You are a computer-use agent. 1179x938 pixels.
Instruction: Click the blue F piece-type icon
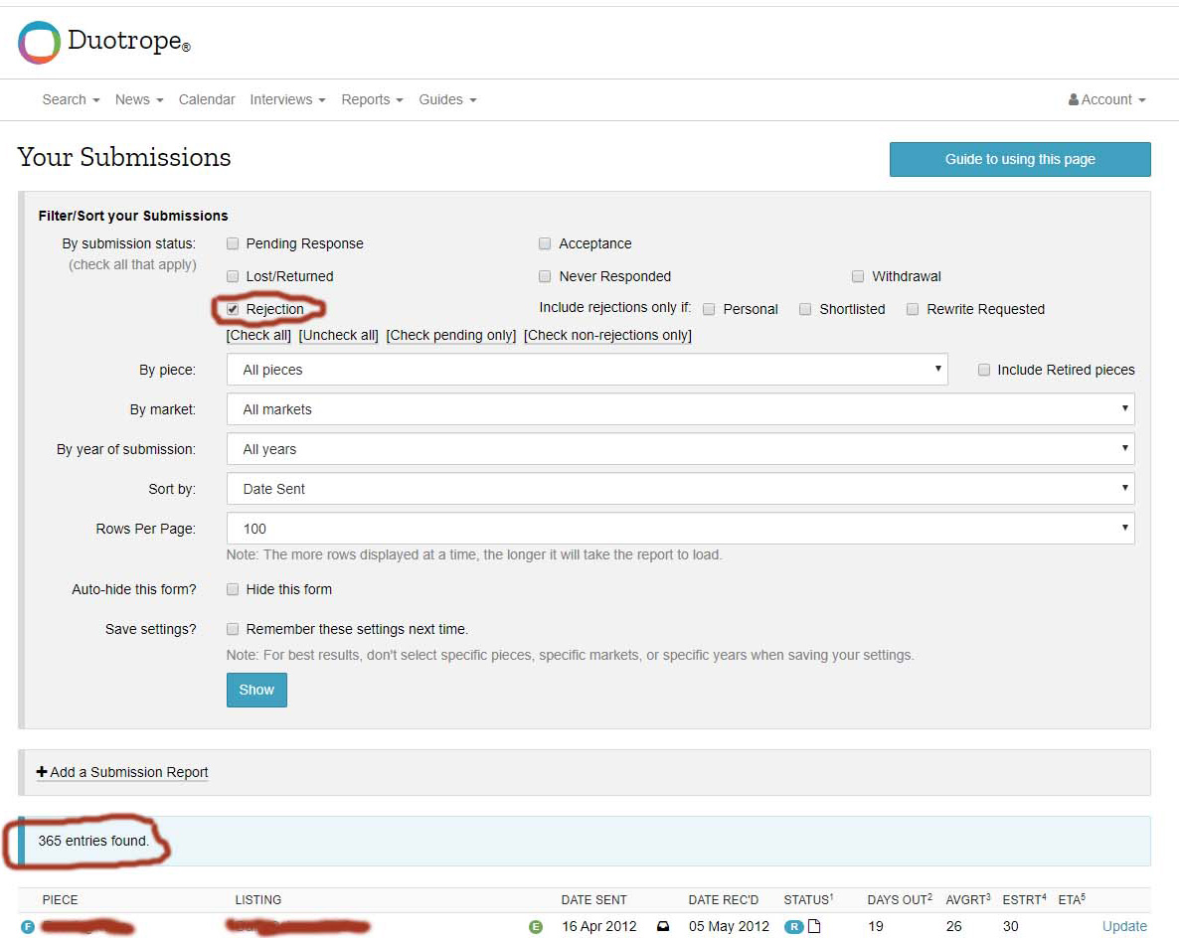(x=27, y=927)
